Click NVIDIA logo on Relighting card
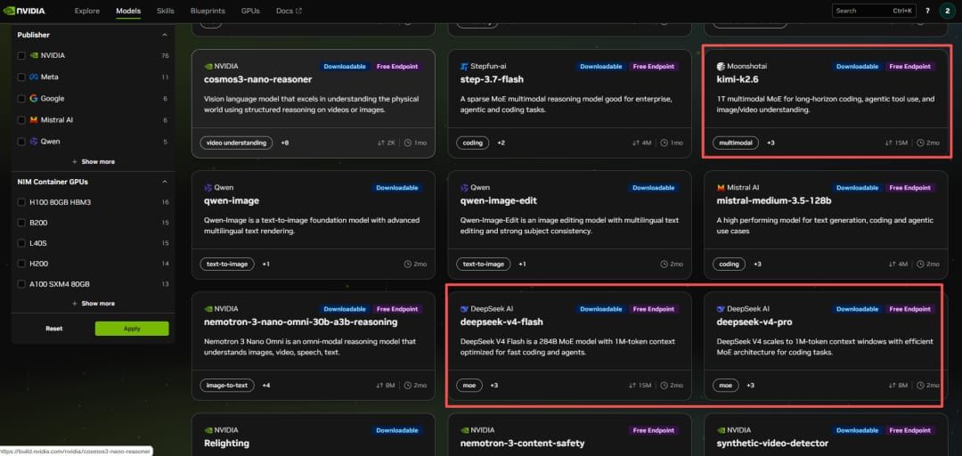 tap(208, 431)
